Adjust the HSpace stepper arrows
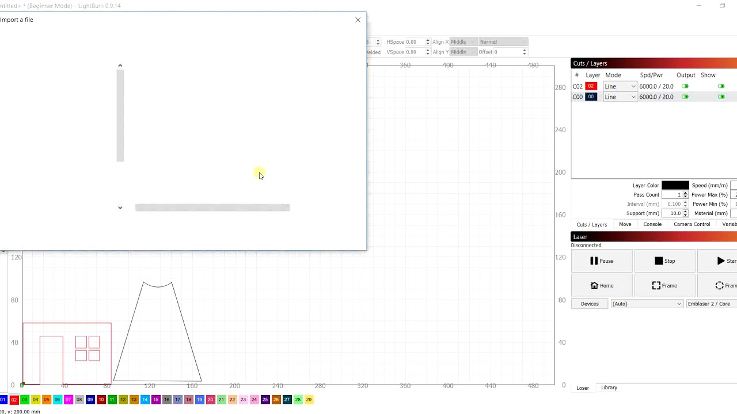This screenshot has height=414, width=737. [x=428, y=42]
